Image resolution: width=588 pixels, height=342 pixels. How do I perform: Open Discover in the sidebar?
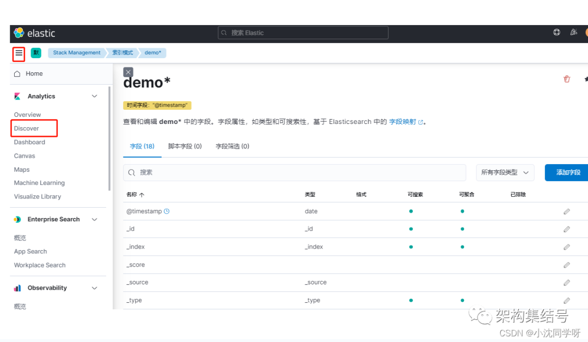tap(27, 128)
